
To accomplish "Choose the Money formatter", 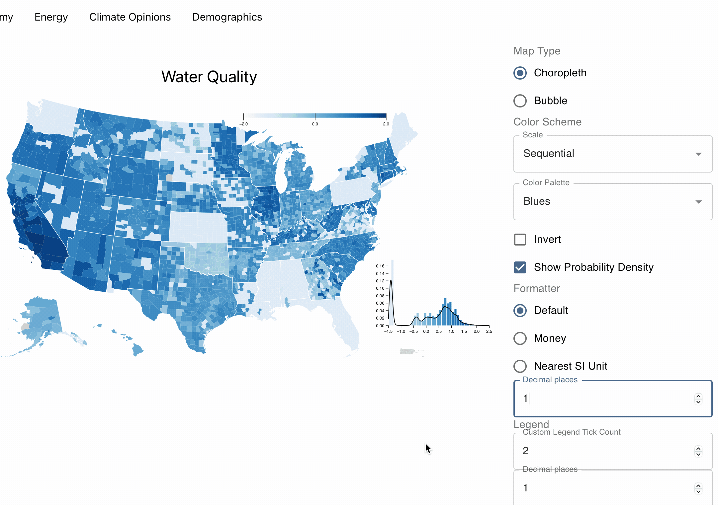I will click(x=520, y=338).
